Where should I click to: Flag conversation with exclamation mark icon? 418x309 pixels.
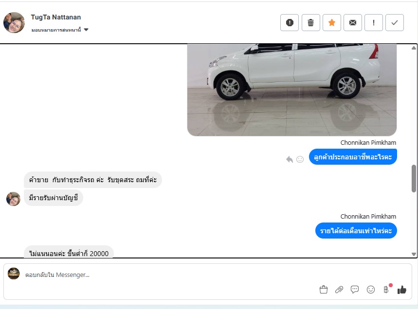coord(374,23)
